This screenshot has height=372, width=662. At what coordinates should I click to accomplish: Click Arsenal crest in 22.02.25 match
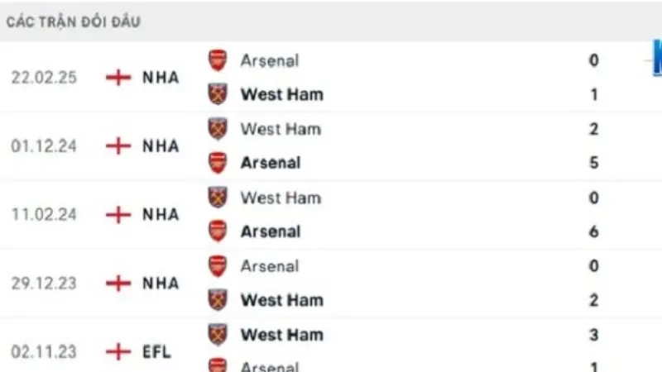[x=217, y=60]
